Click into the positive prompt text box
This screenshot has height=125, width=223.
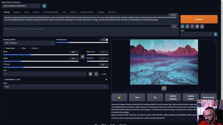(x=91, y=20)
